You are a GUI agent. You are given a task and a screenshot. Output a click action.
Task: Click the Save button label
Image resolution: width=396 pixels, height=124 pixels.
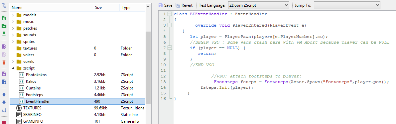168,5
